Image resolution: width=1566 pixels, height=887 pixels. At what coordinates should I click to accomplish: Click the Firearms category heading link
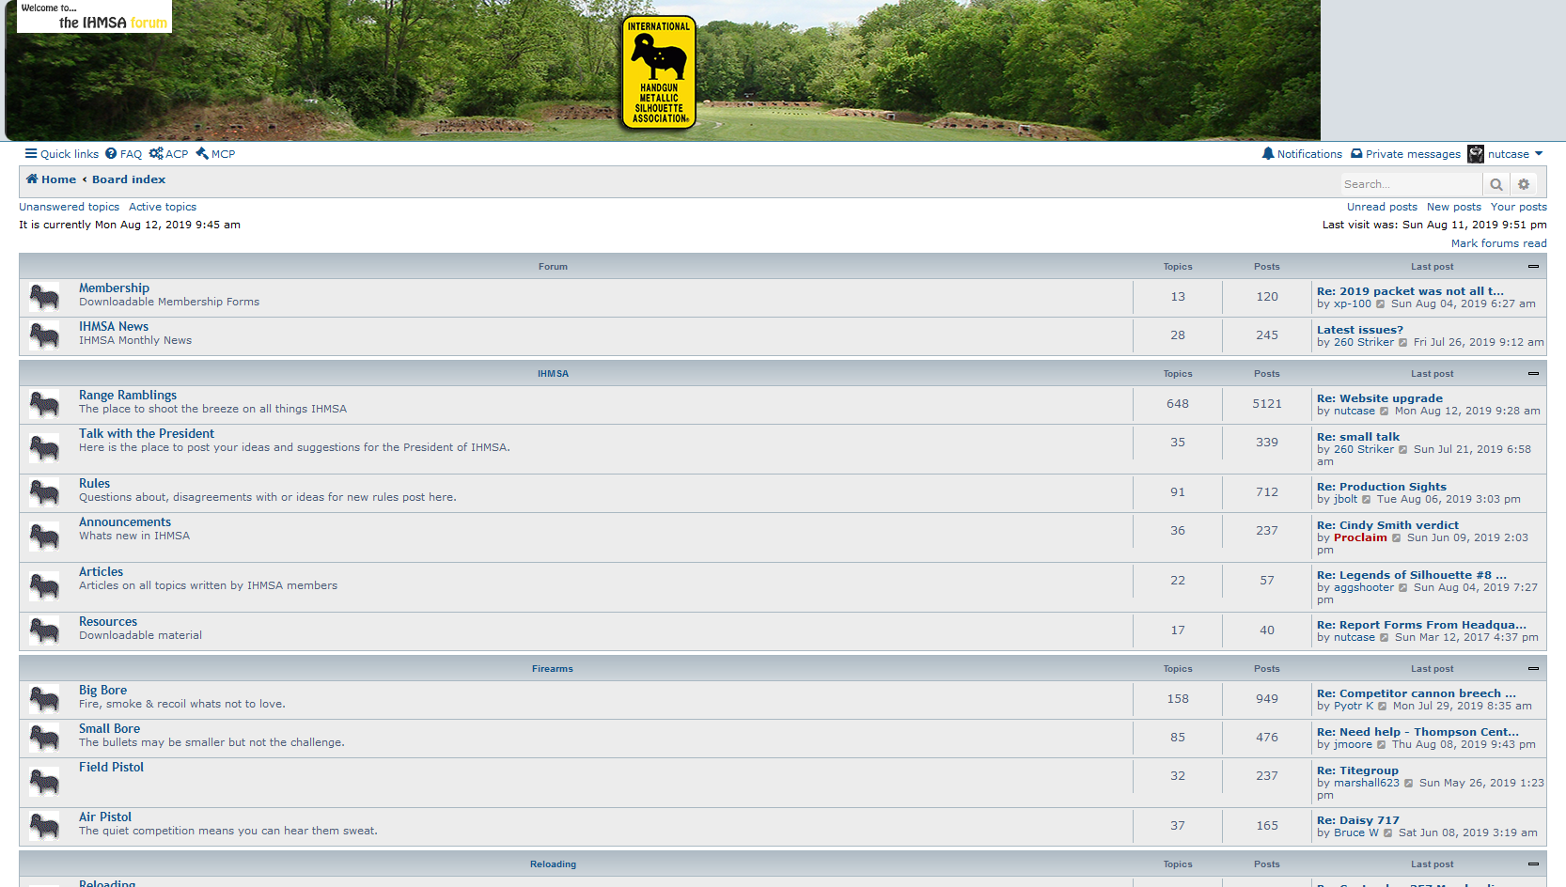pos(553,669)
